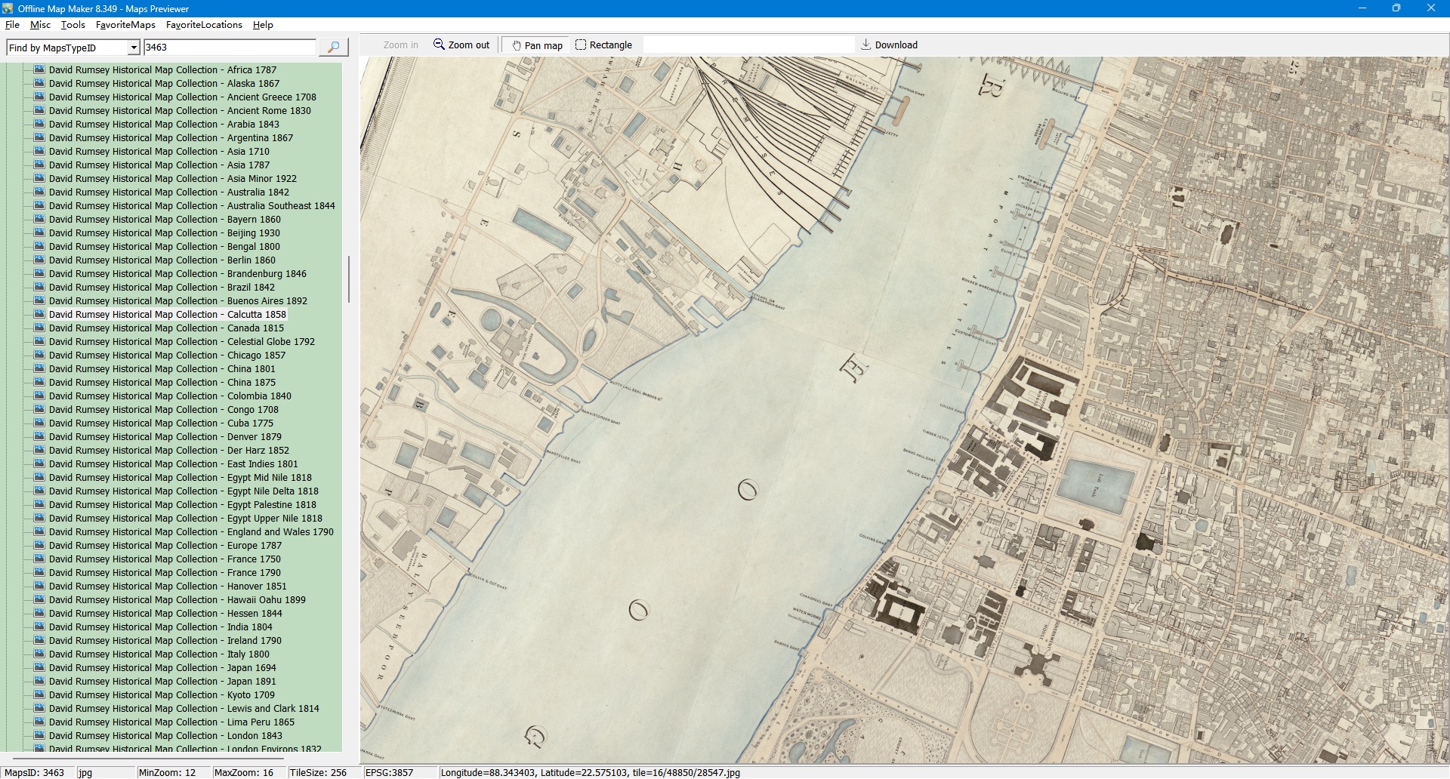Click the search text field containing 3463

[x=230, y=48]
